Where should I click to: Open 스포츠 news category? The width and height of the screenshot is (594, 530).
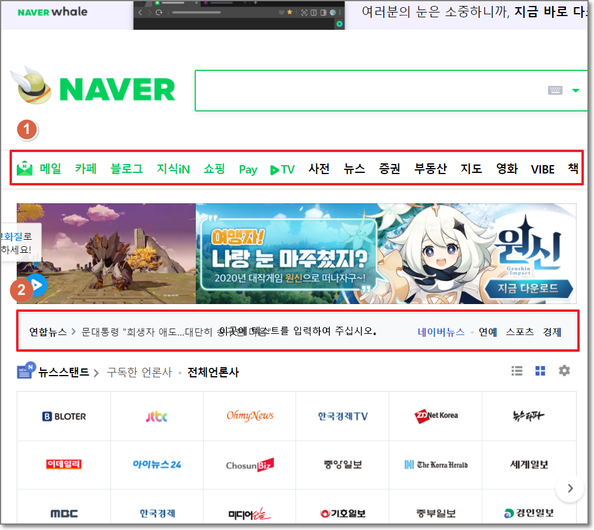click(x=520, y=331)
